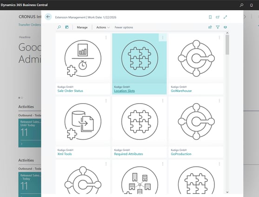Open the three-dot menu on Required Attributes tile
Screen dimensions: 259x197
[163, 101]
